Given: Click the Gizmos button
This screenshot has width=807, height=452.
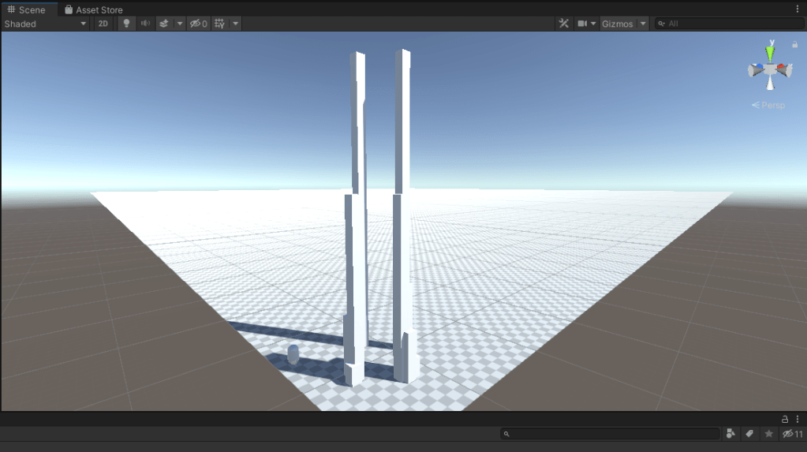Looking at the screenshot, I should [618, 24].
